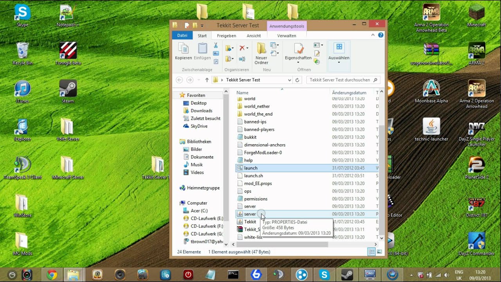Click the history clock icon in Öffnen
The image size is (501, 282).
click(x=317, y=61)
